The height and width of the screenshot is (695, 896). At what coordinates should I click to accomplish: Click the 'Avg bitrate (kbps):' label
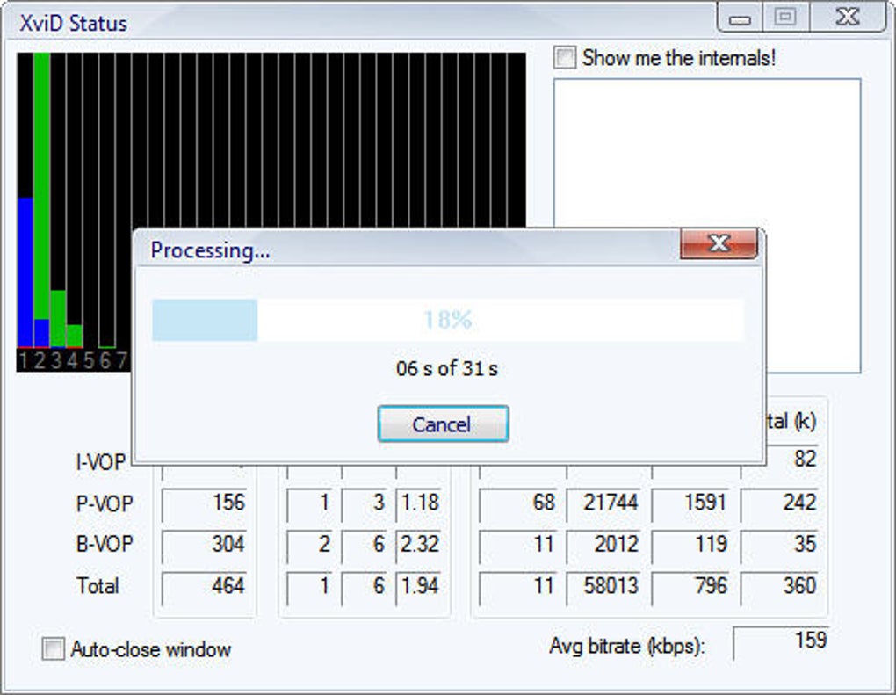pyautogui.click(x=627, y=647)
